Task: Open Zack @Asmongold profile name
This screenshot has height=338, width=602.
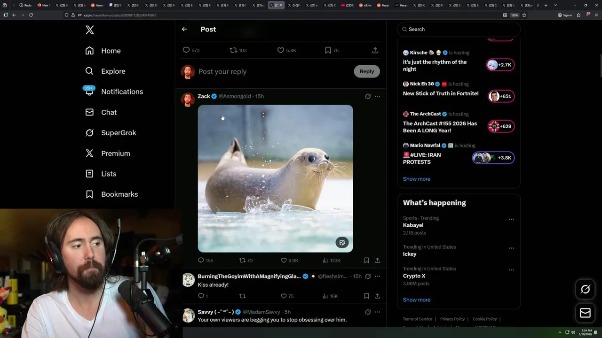Action: click(x=204, y=96)
